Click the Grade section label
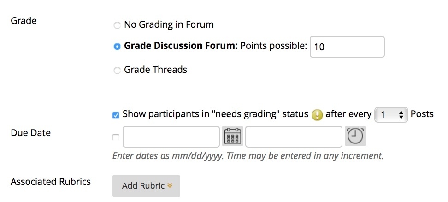 24,21
